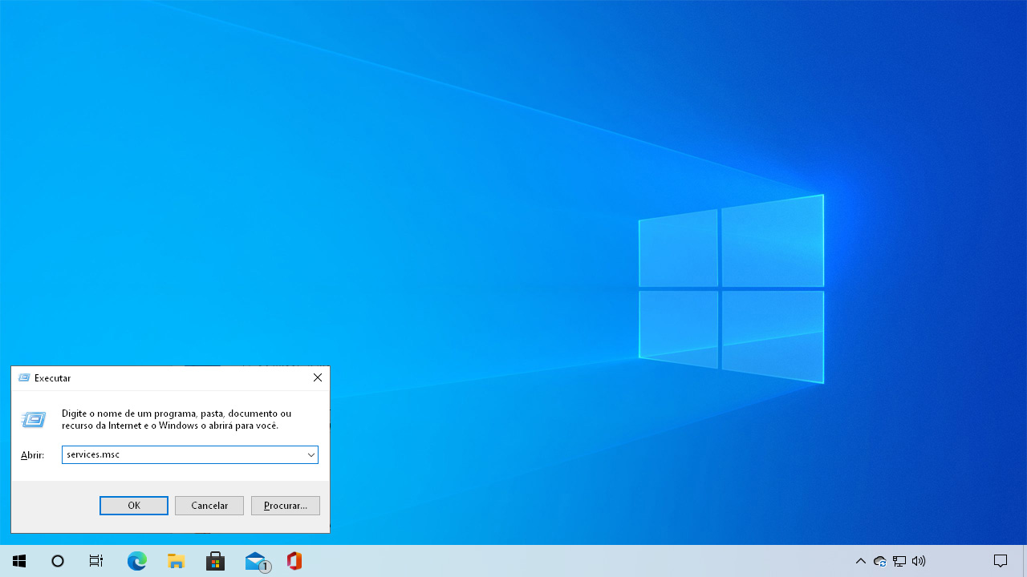Open the network status tray icon

tap(899, 561)
